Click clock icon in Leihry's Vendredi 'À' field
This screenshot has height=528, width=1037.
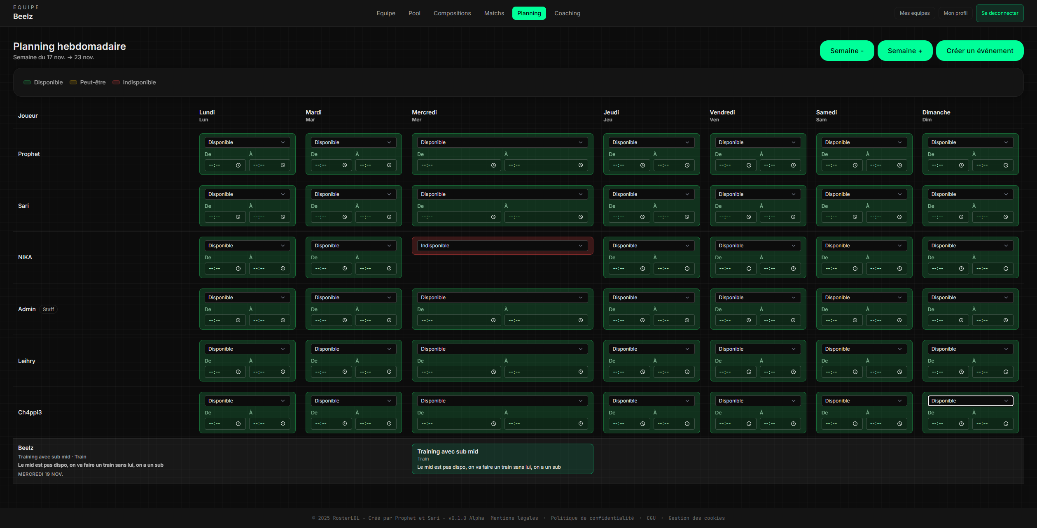(793, 372)
